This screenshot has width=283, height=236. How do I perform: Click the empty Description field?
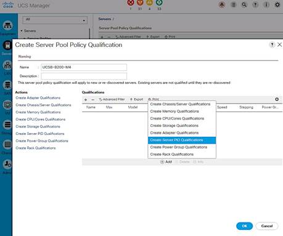tap(84, 76)
